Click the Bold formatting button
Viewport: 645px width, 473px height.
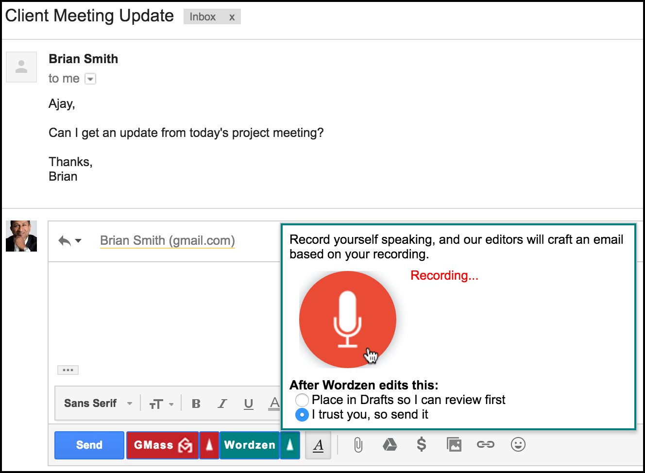(196, 404)
